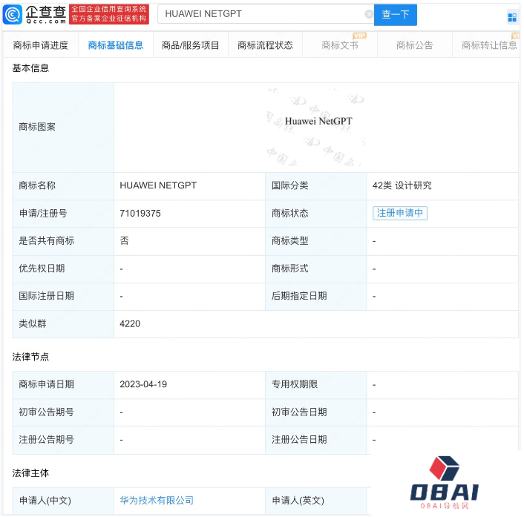Click the 商标状态 label
Image resolution: width=524 pixels, height=517 pixels.
pyautogui.click(x=289, y=213)
